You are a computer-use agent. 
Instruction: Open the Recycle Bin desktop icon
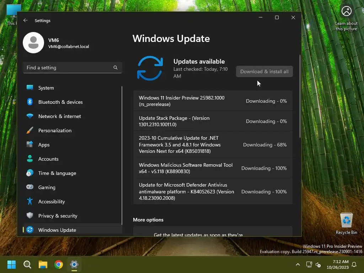(x=346, y=223)
